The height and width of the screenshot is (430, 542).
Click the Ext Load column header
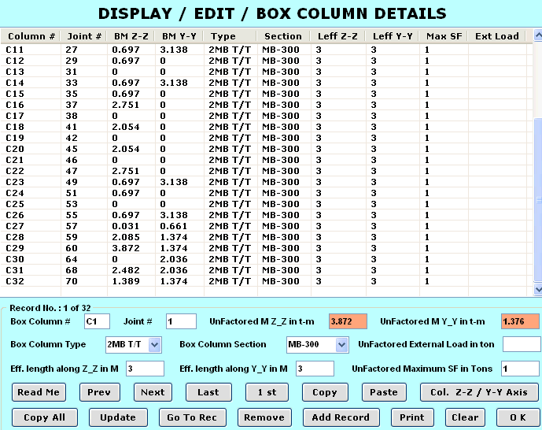coord(497,36)
